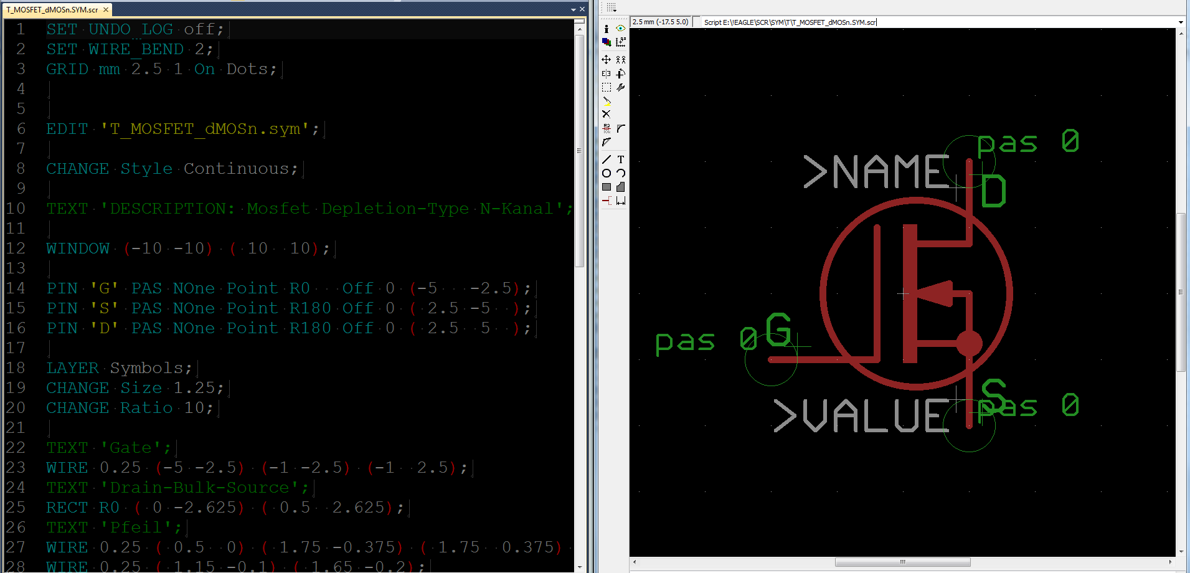The width and height of the screenshot is (1190, 573).
Task: Expand the command history dropdown
Action: pyautogui.click(x=1181, y=22)
